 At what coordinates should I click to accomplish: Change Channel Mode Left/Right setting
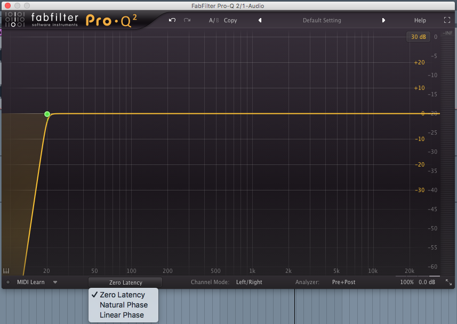(x=249, y=282)
